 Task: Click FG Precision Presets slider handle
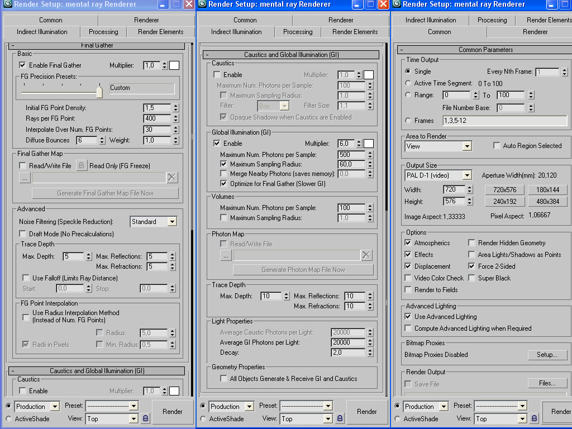(x=99, y=91)
